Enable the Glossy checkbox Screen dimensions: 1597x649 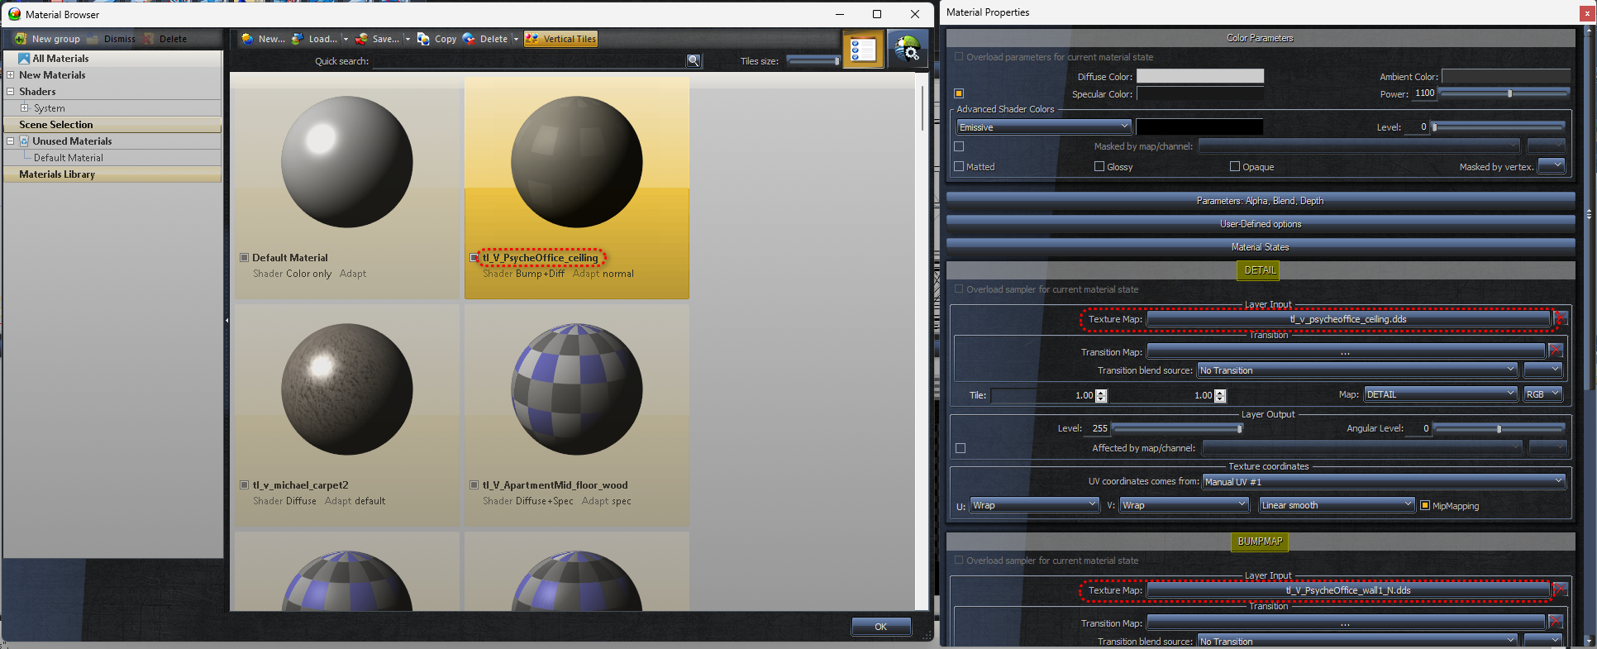coord(1099,167)
